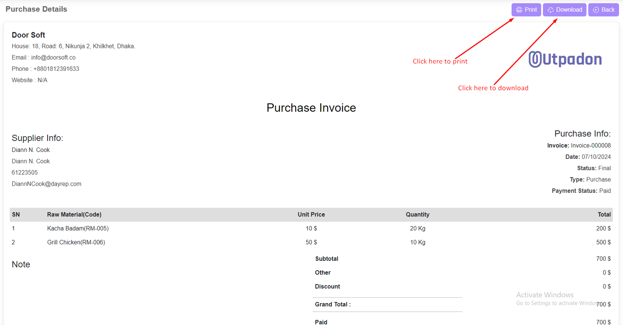Viewport: 623px width, 325px height.
Task: Click the Raw Material(Code) column header
Action: 74,214
